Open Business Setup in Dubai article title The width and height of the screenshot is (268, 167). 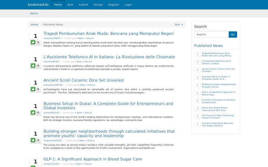108,106
